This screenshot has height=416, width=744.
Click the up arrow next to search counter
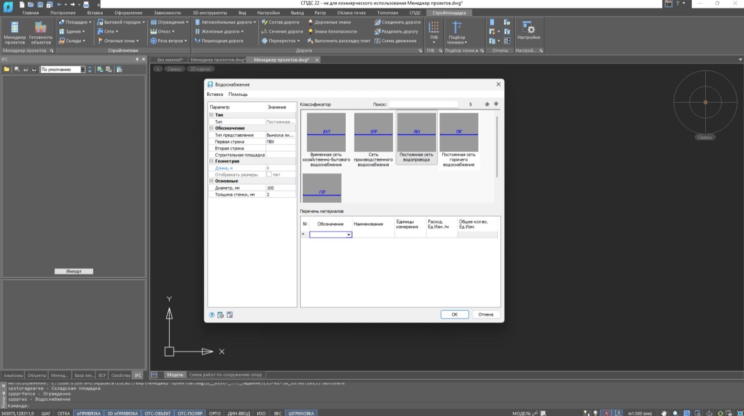coord(487,104)
